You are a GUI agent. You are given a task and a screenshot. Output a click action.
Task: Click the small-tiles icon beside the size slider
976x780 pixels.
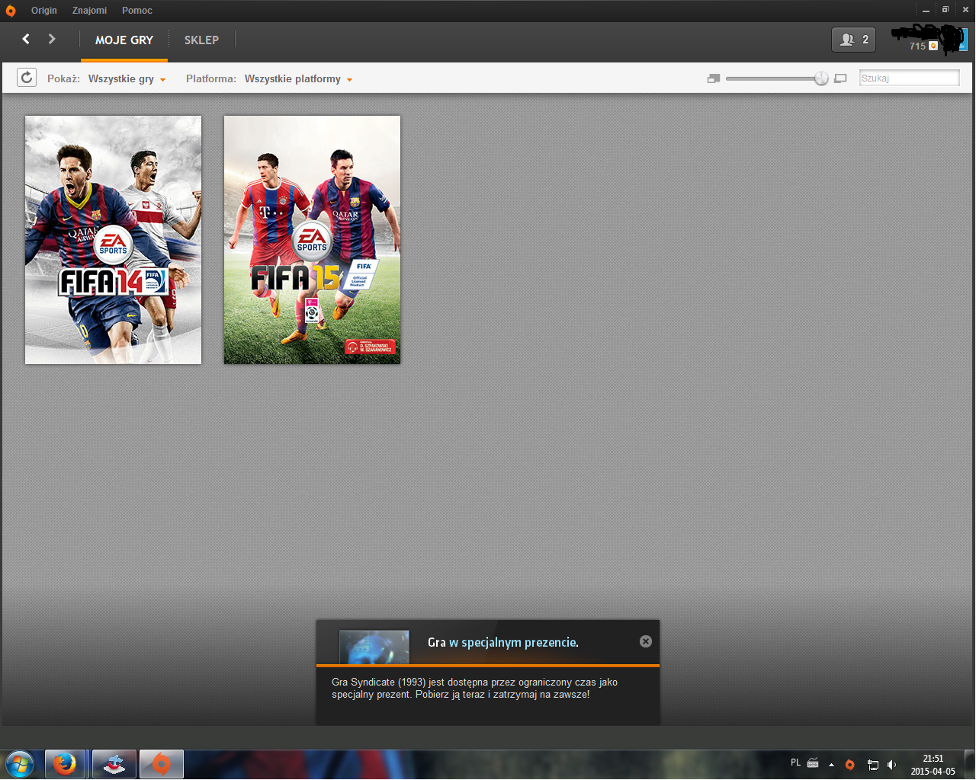pyautogui.click(x=714, y=78)
